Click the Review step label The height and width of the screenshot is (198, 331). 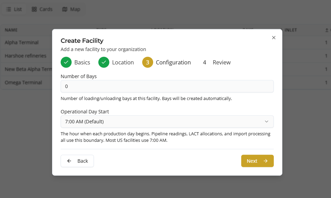[x=222, y=62]
